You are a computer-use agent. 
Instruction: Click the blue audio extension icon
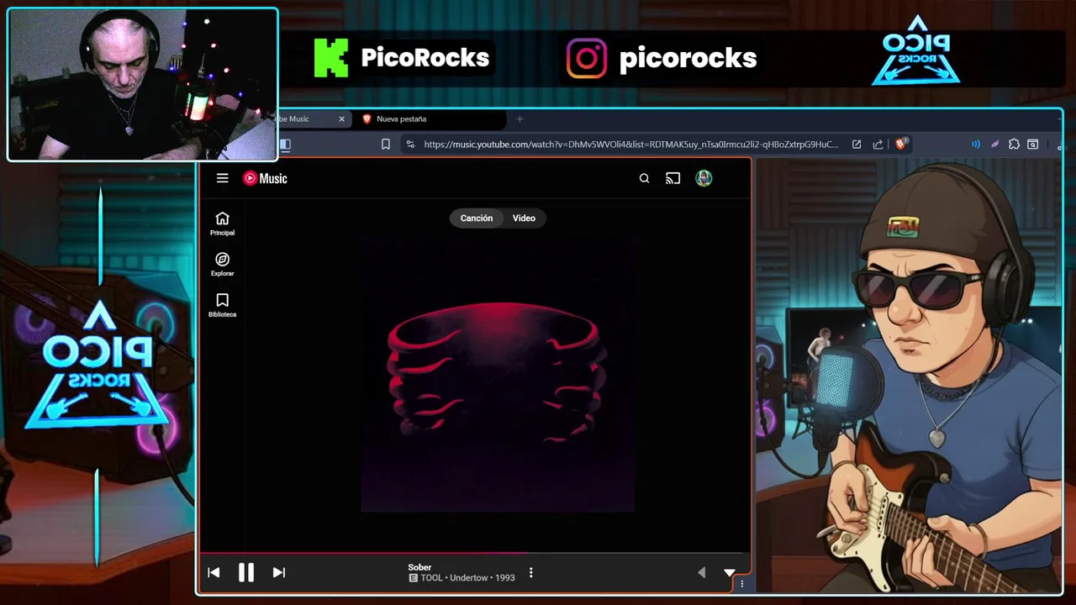click(975, 145)
